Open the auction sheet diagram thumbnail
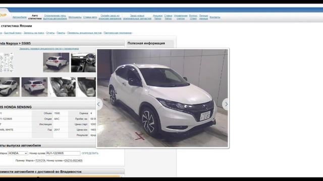Screen dimensions: 323x181 tap(7, 62)
